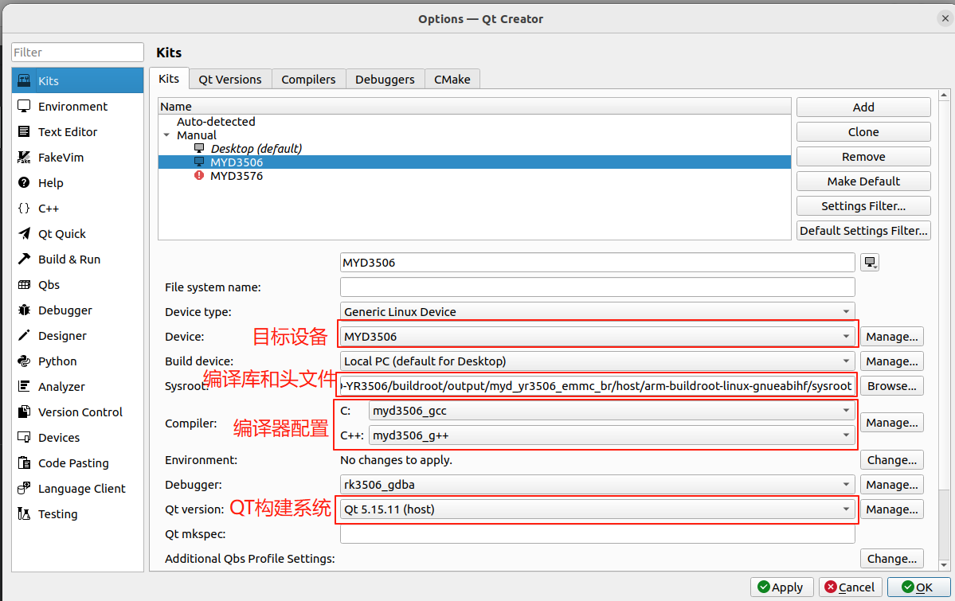Collapse the Manual kits tree group
955x601 pixels.
click(x=167, y=135)
